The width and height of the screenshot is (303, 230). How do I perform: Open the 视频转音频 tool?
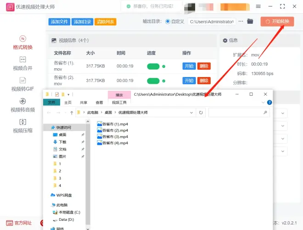point(22,105)
